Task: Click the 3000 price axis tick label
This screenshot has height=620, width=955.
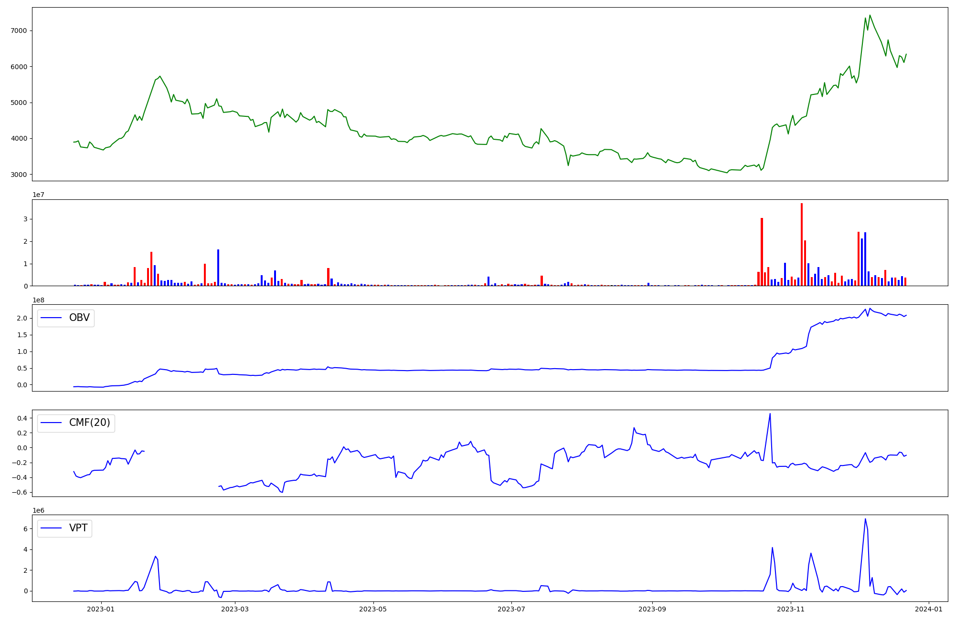Action: [x=19, y=175]
